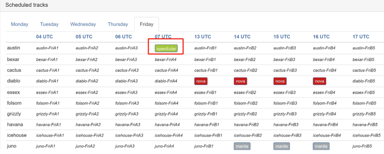Switch to the Monday tab

point(20,24)
